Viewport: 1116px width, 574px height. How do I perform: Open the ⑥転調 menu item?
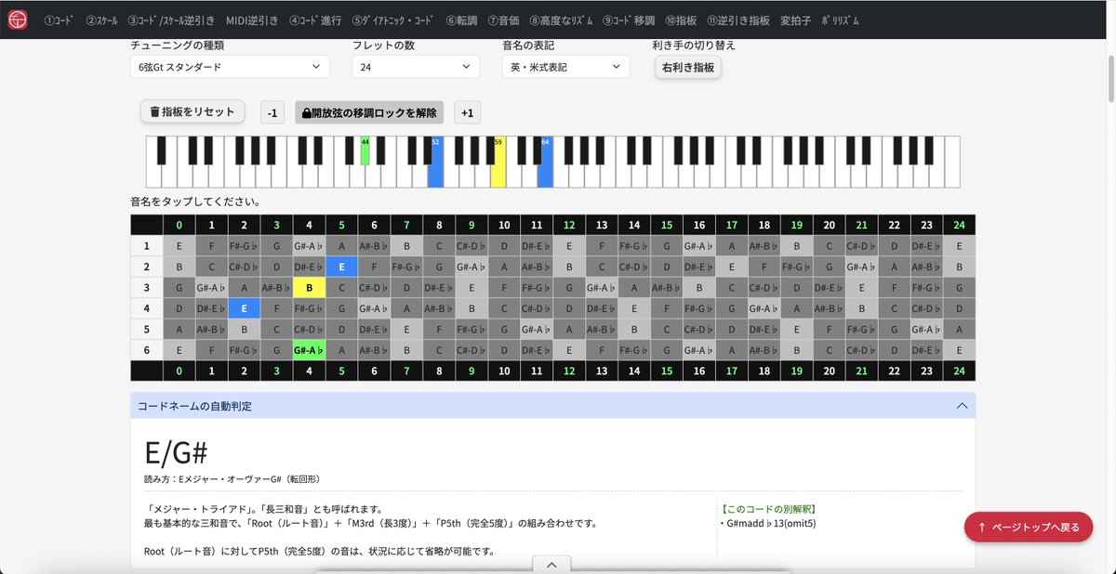461,20
